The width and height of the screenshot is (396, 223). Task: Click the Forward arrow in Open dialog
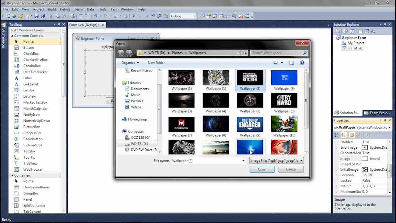pos(129,53)
